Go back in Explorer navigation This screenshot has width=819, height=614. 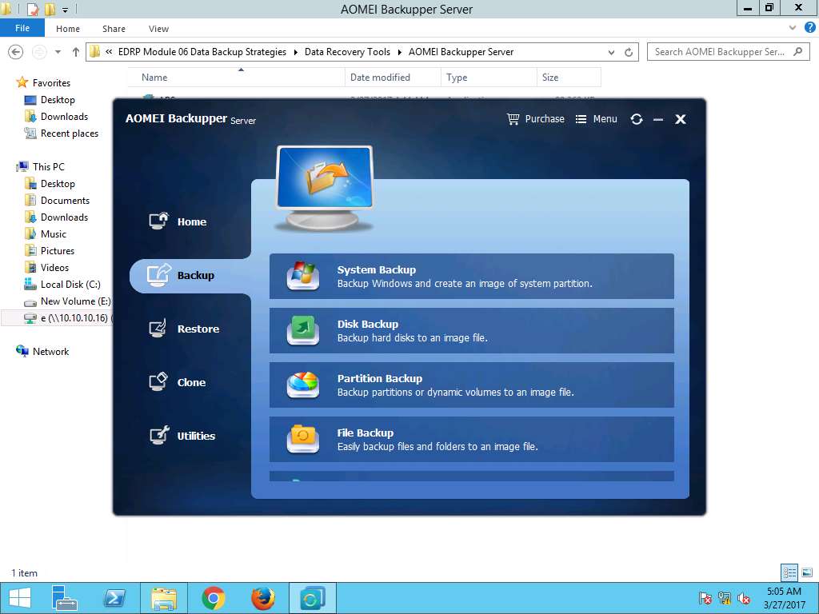click(16, 52)
